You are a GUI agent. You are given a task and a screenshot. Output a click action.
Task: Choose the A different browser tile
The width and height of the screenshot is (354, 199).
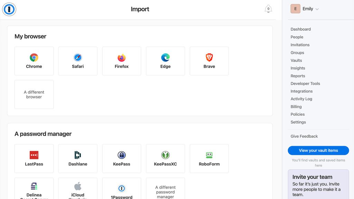[34, 94]
